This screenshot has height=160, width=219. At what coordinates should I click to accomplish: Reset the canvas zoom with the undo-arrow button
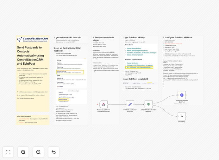point(53,152)
